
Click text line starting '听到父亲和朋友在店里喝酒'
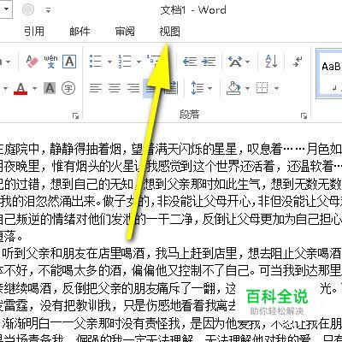tap(171, 253)
